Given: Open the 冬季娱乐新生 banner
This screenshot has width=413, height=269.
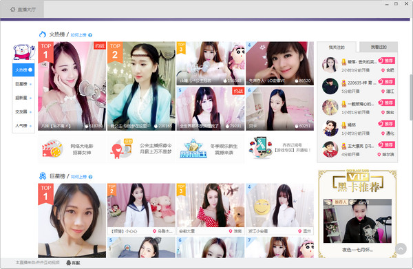Looking at the screenshot, I should click(x=211, y=149).
